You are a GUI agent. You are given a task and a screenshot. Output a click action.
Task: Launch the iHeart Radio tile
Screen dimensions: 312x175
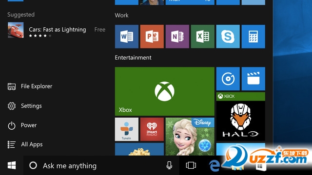pos(152,129)
